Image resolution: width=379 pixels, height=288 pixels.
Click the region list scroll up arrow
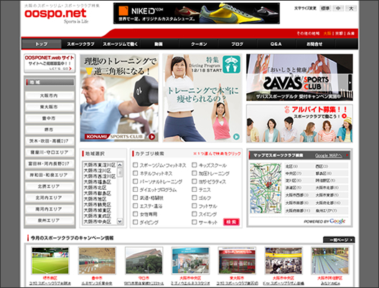pyautogui.click(x=120, y=165)
